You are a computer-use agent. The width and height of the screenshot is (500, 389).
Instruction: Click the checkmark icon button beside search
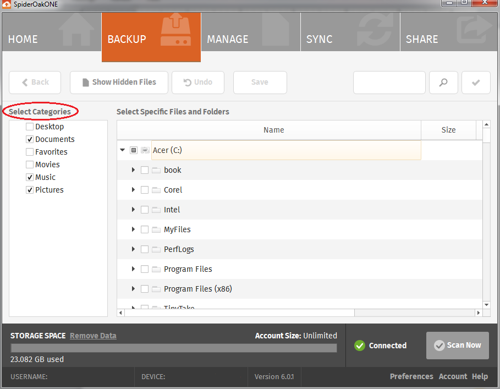coord(476,83)
